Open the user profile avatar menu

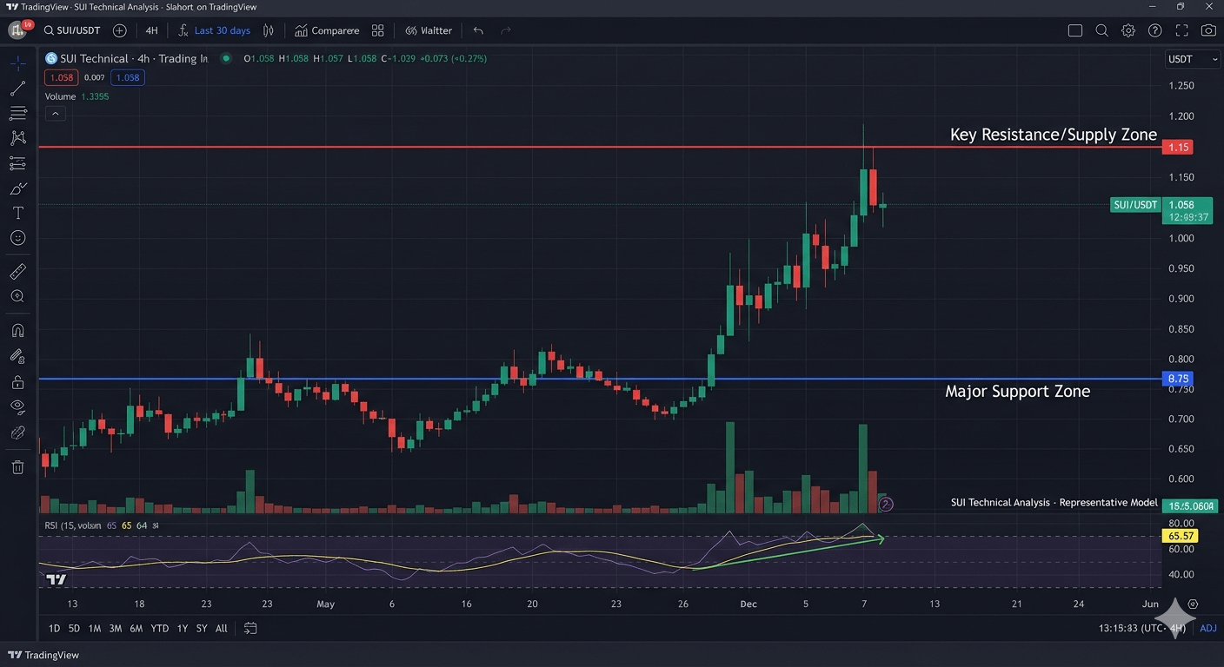point(17,30)
